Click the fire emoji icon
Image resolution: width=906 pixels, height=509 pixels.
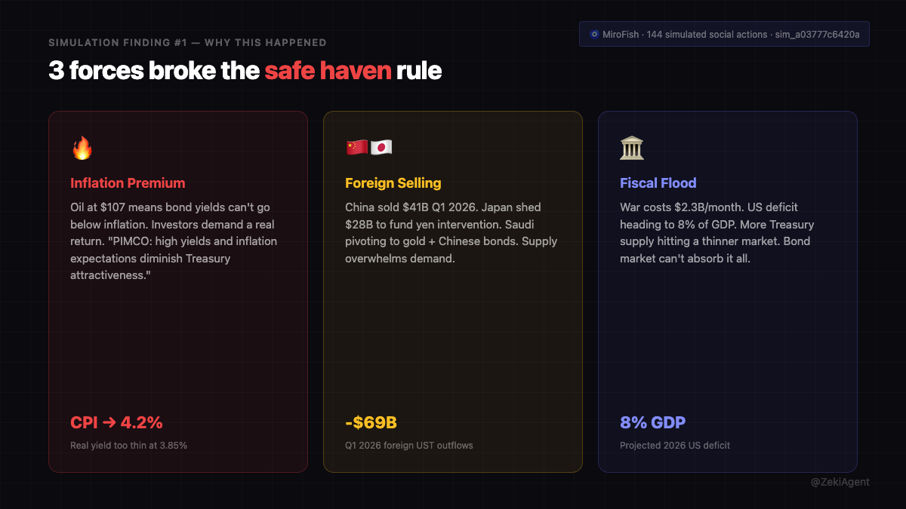click(82, 149)
